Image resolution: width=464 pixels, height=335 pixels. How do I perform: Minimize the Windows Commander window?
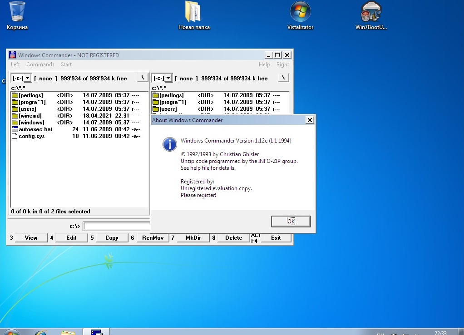coord(268,55)
